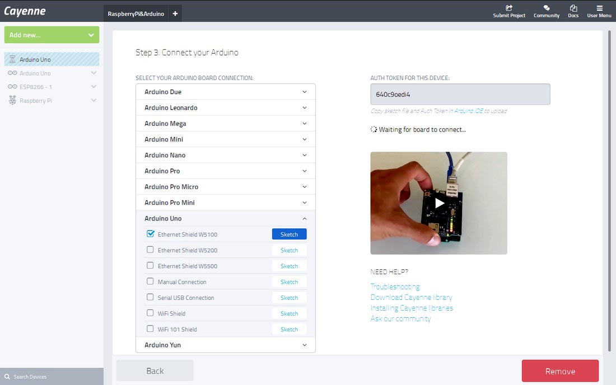Open the Ask our community link
The height and width of the screenshot is (385, 616).
pos(400,318)
